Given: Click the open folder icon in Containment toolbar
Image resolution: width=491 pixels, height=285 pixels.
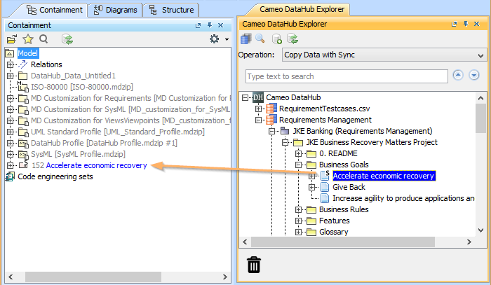Looking at the screenshot, I should tap(12, 39).
